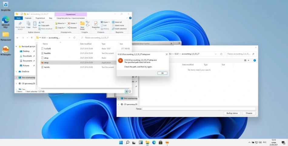Switch to large icons view in status bar

(x=130, y=91)
